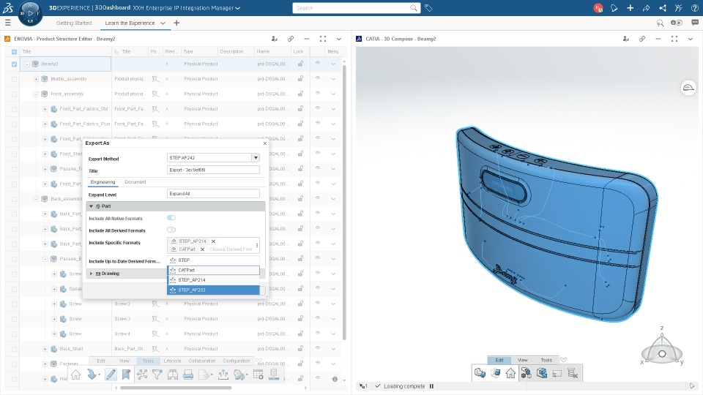Turn off Include All Native Formats
Viewport: 703px width, 395px height.
coord(171,218)
